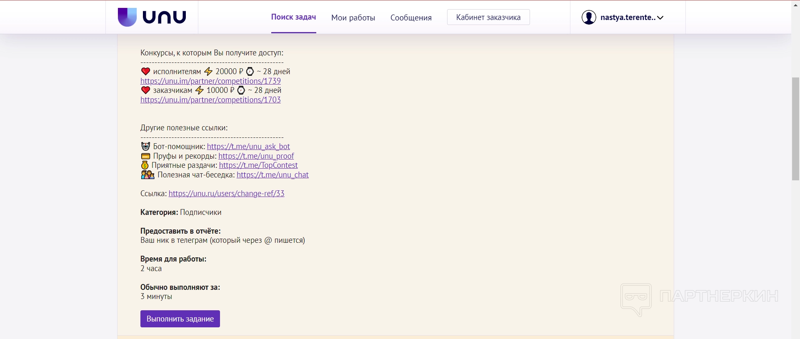Open the change-ref/33 link
The width and height of the screenshot is (800, 339).
coord(227,193)
